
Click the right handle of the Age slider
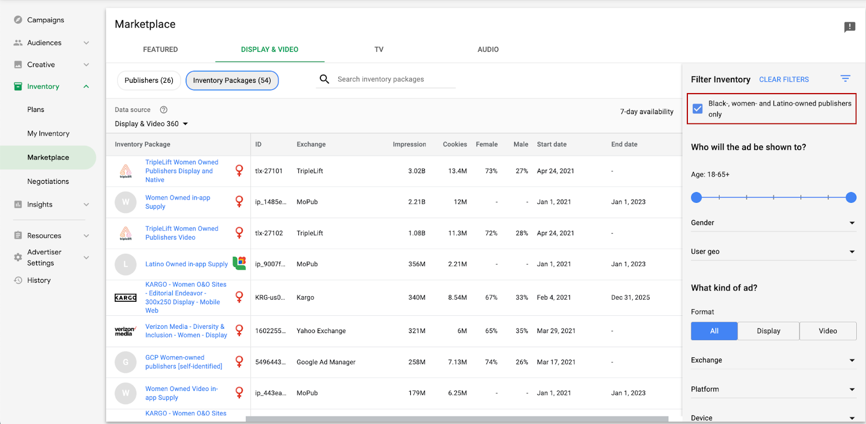tap(851, 197)
